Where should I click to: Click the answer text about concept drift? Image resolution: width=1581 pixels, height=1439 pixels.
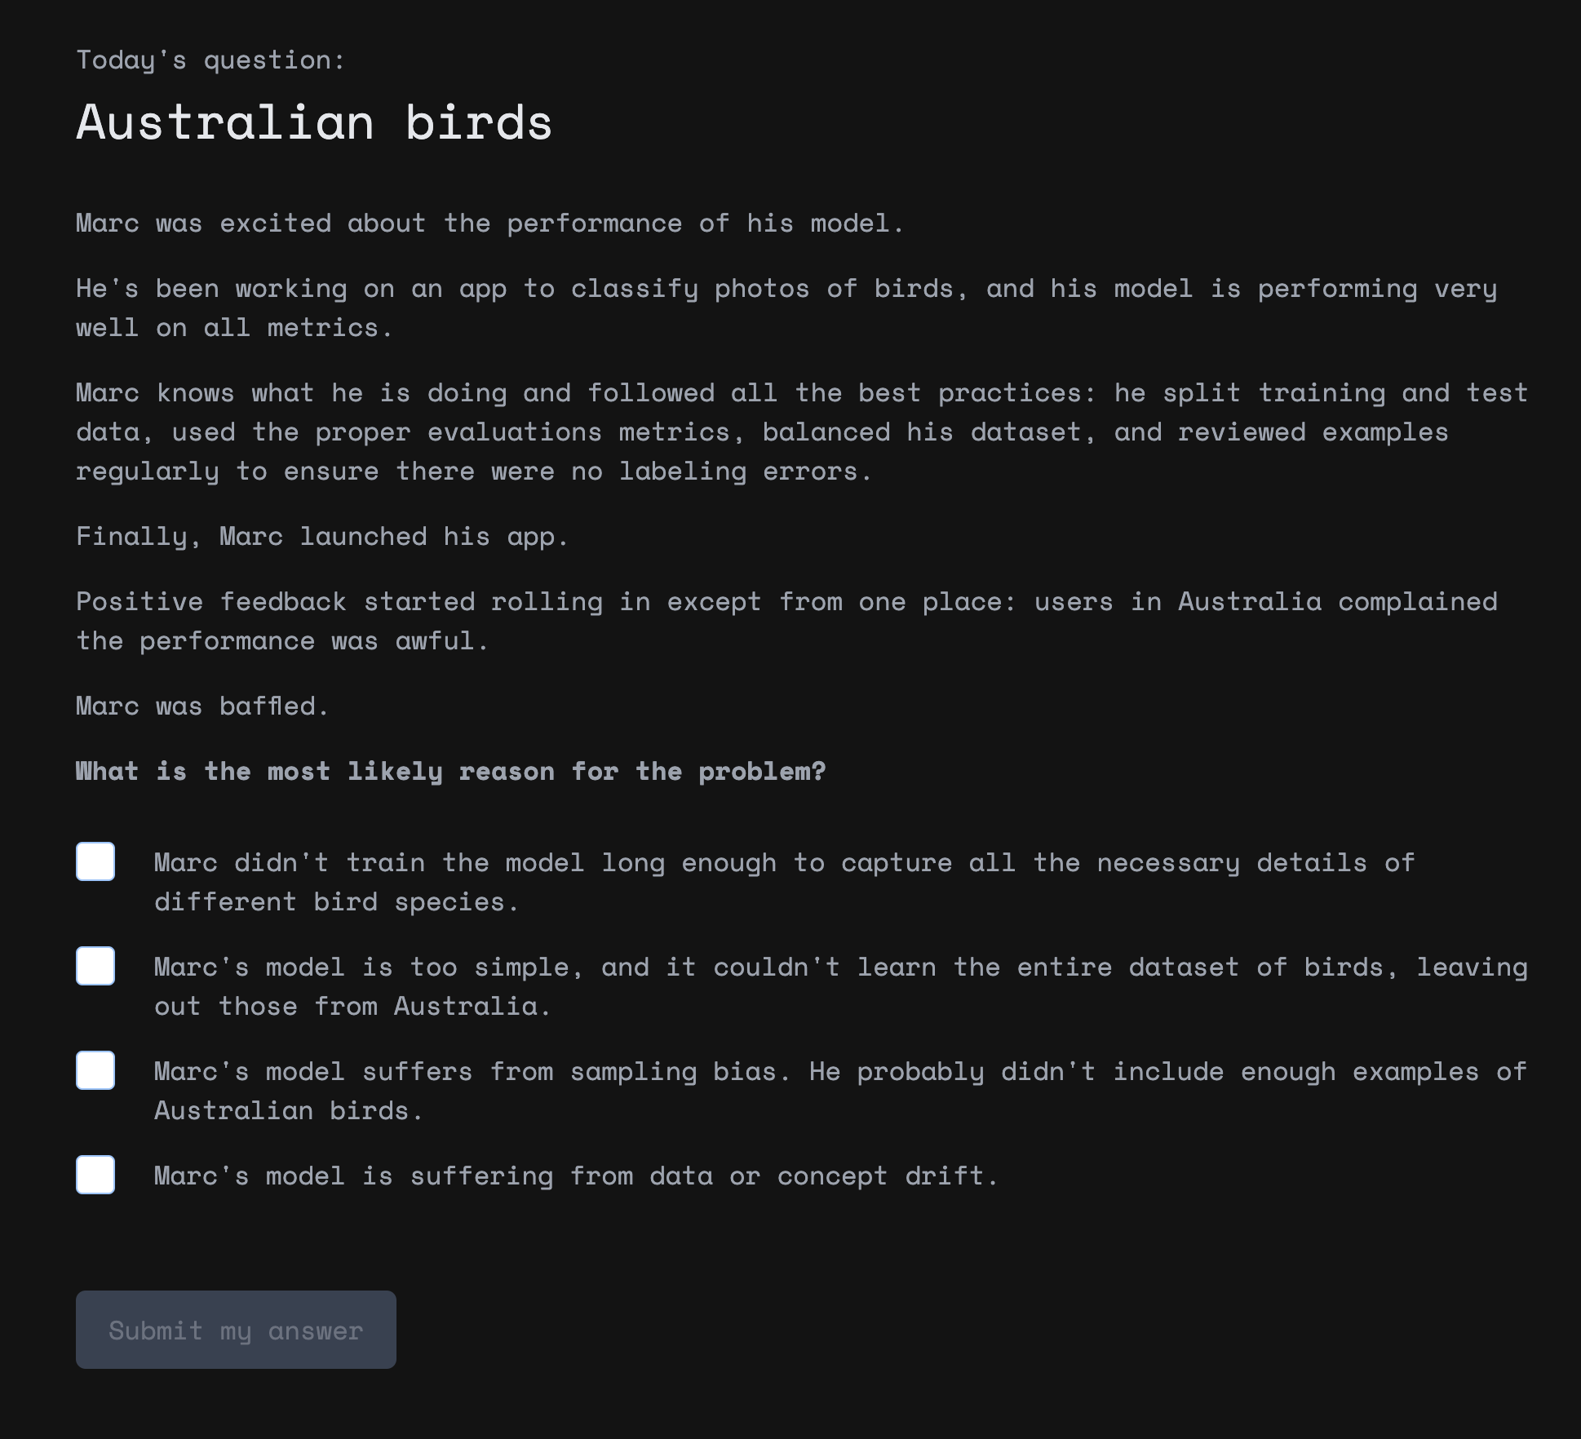576,1176
